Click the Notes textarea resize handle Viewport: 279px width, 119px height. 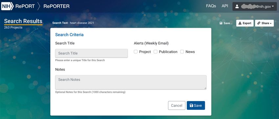(205, 88)
